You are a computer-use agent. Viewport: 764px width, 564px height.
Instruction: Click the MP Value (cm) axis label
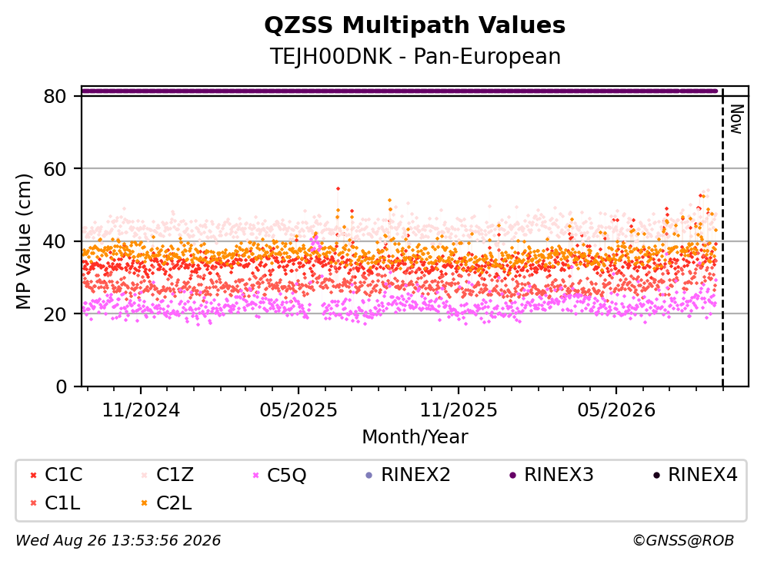coord(23,241)
